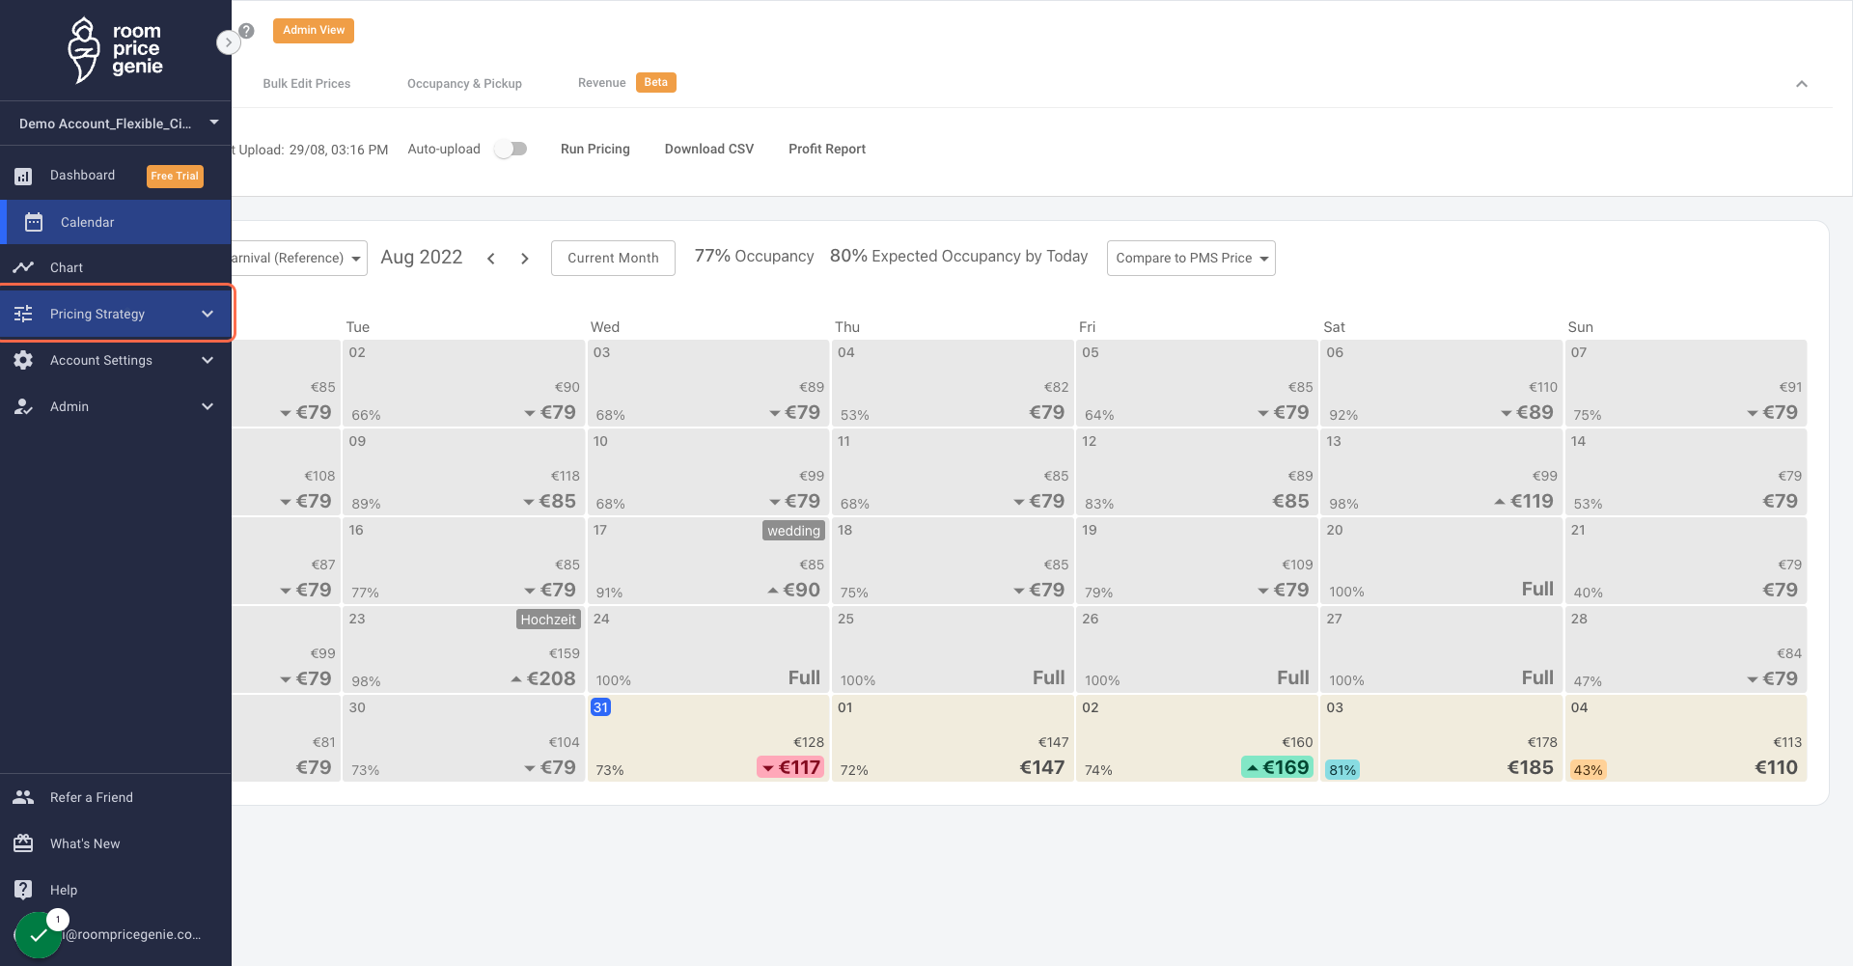Click the 43% occupancy badge on Sun 04
1853x966 pixels.
coord(1588,770)
